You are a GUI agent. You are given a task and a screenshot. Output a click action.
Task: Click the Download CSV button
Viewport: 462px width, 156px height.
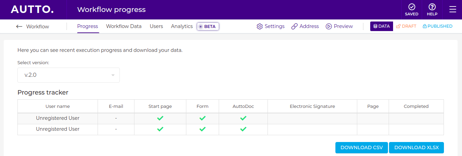coord(361,147)
